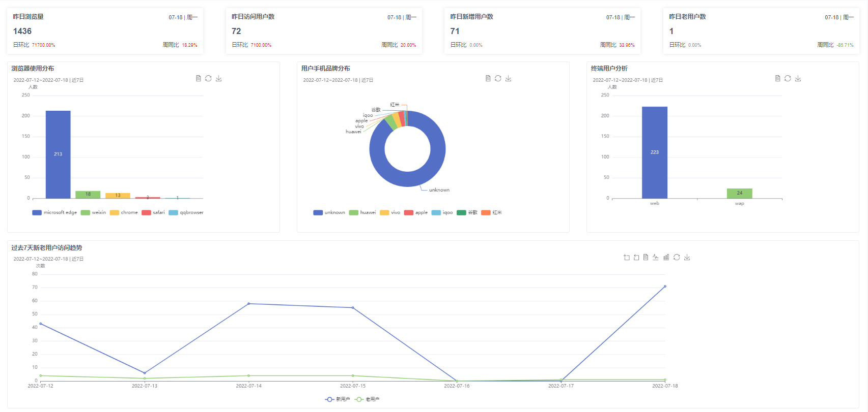
Task: Download browser distribution chart as image
Action: point(218,78)
